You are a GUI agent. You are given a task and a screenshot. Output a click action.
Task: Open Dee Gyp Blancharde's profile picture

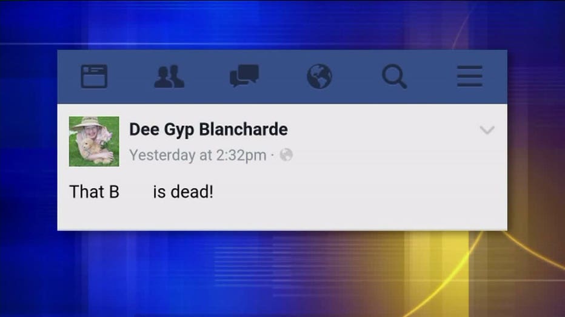click(94, 141)
